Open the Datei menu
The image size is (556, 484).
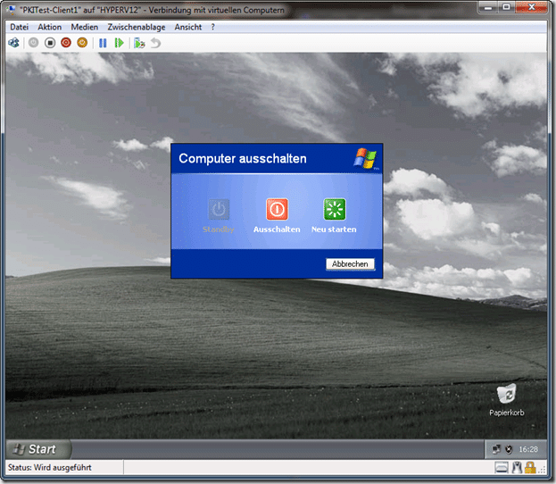(x=19, y=27)
